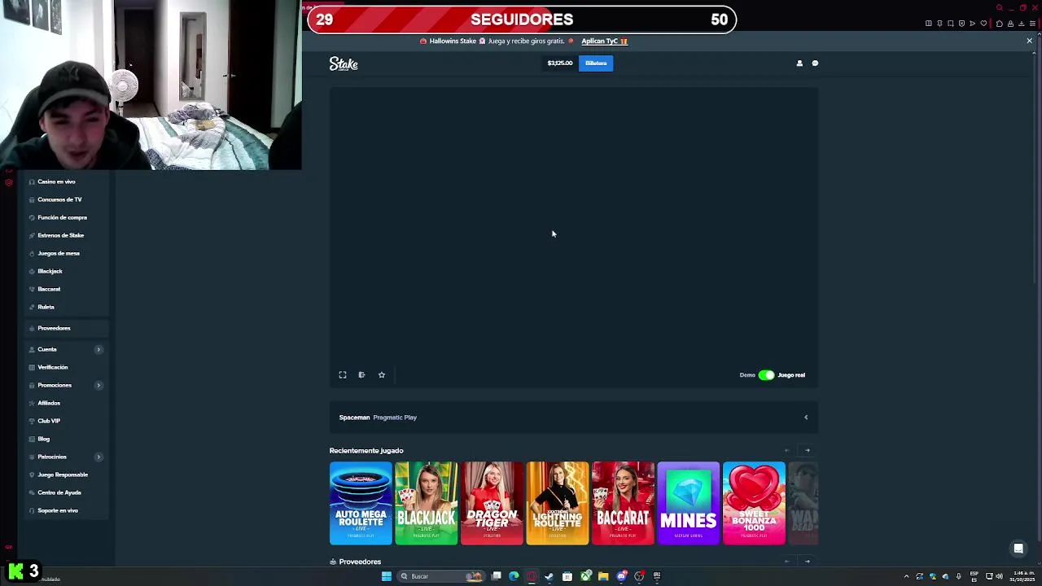This screenshot has height=586, width=1042.
Task: Open Blackjack live game thumbnail
Action: click(426, 503)
